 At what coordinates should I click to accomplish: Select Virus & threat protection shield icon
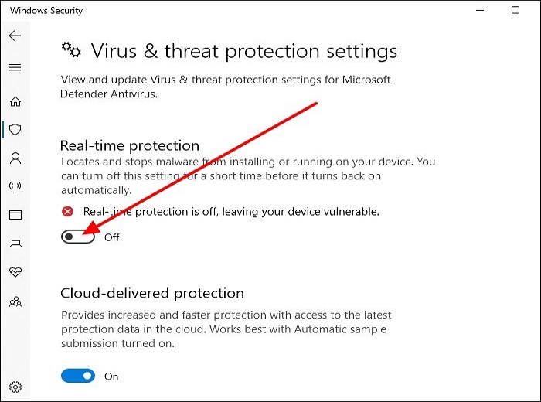[15, 130]
